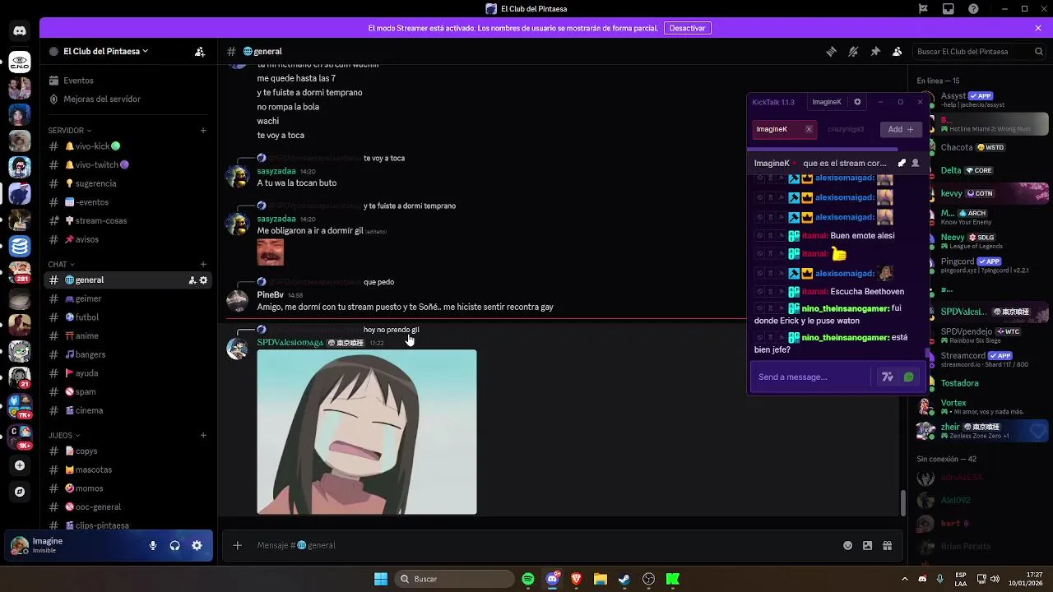Screen dimensions: 1053x592
Task: Open KickTalk chatters user icon
Action: coord(915,163)
